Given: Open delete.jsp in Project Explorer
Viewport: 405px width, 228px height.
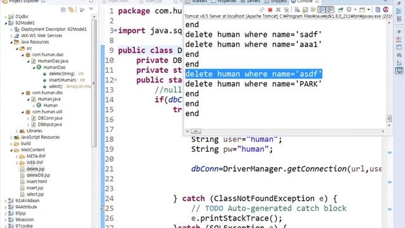Looking at the screenshot, I should (x=35, y=169).
